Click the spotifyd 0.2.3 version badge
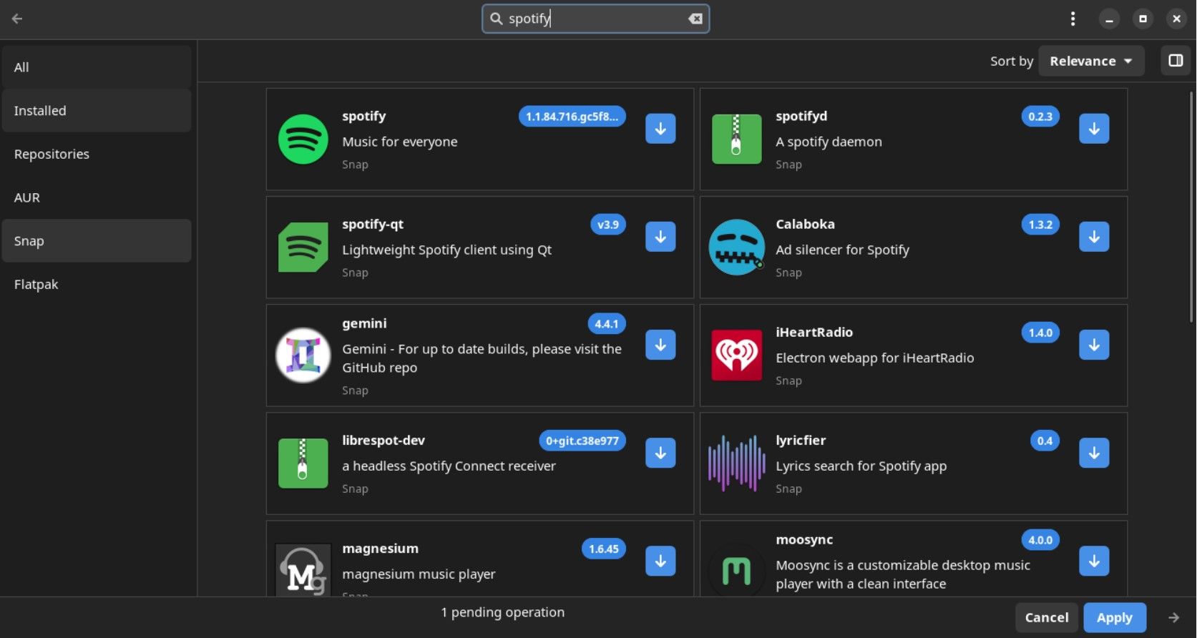 1040,117
